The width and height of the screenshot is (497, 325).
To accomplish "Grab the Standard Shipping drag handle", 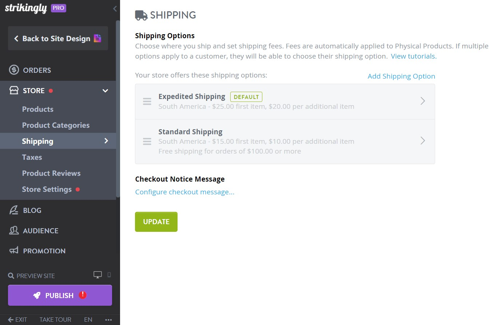I will (x=147, y=141).
